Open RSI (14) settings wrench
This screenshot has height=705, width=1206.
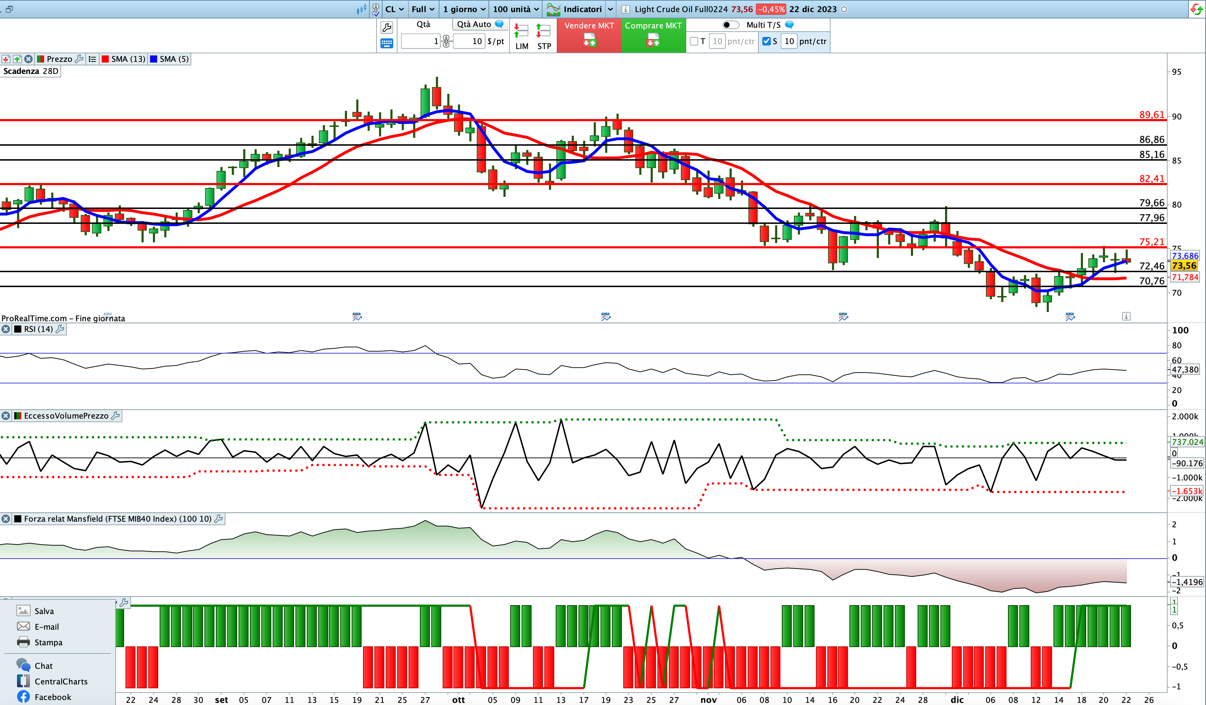[60, 329]
